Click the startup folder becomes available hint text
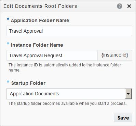136x126 pixels. pyautogui.click(x=68, y=104)
